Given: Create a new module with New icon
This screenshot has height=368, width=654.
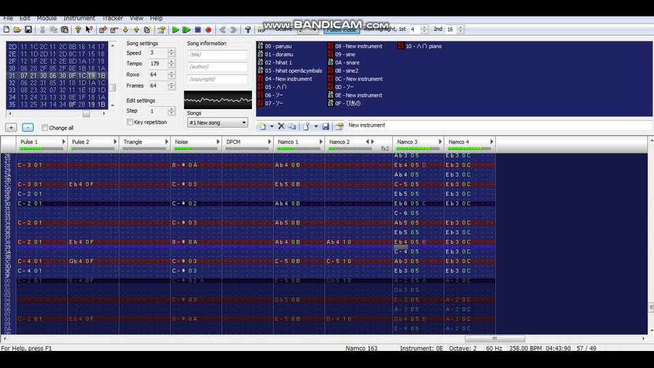Looking at the screenshot, I should pos(6,29).
